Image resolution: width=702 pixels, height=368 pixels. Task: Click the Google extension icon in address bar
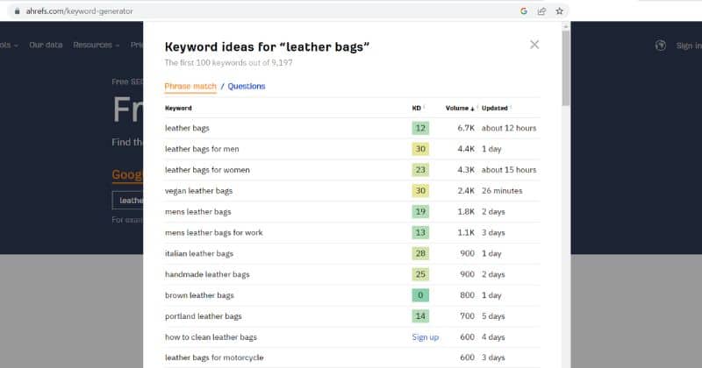coord(523,11)
